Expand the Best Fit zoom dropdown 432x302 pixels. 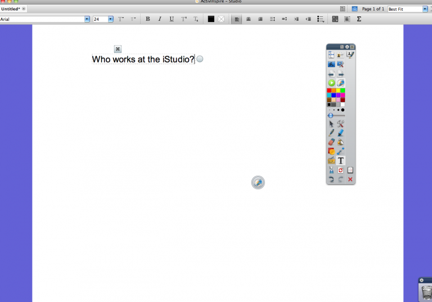click(x=425, y=9)
